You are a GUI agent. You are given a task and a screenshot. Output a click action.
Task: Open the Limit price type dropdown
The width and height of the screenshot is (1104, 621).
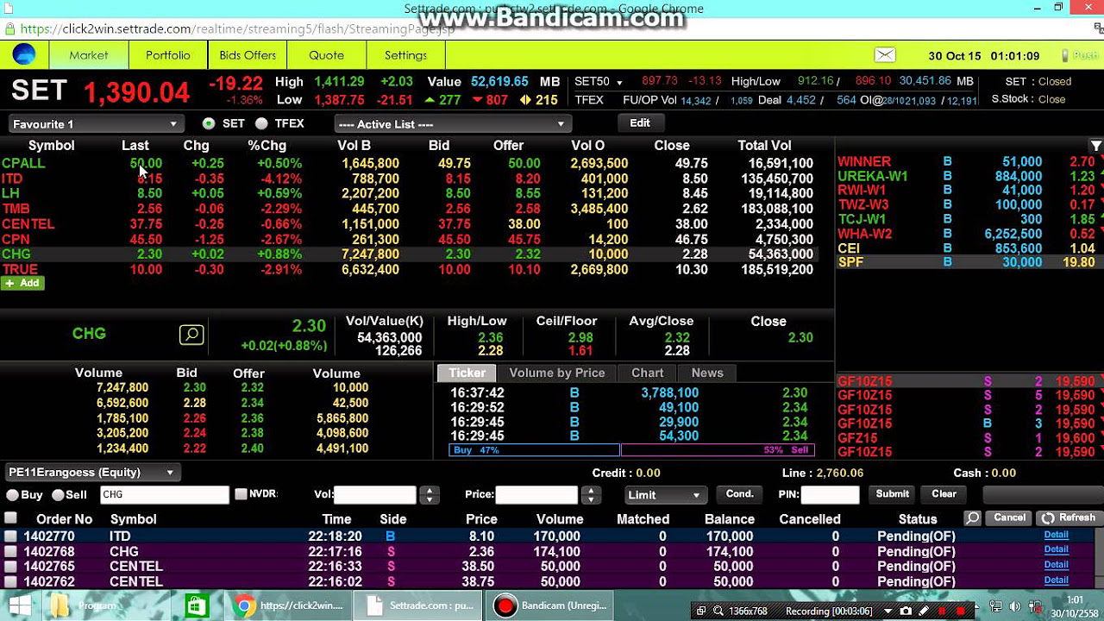click(x=664, y=495)
